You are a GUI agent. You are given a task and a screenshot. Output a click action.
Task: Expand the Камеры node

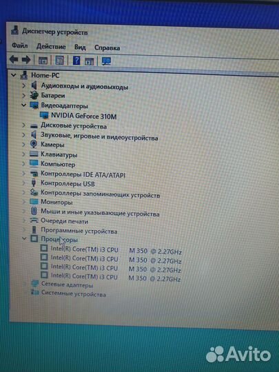(23, 144)
